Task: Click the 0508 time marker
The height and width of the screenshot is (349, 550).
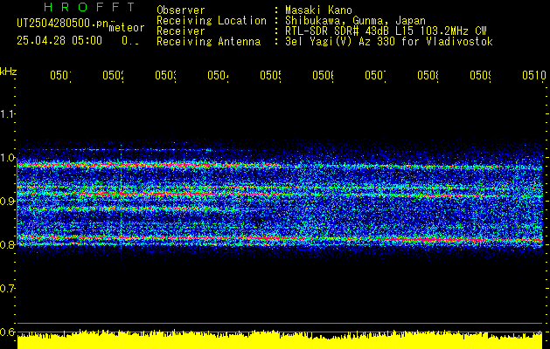Action: 428,75
